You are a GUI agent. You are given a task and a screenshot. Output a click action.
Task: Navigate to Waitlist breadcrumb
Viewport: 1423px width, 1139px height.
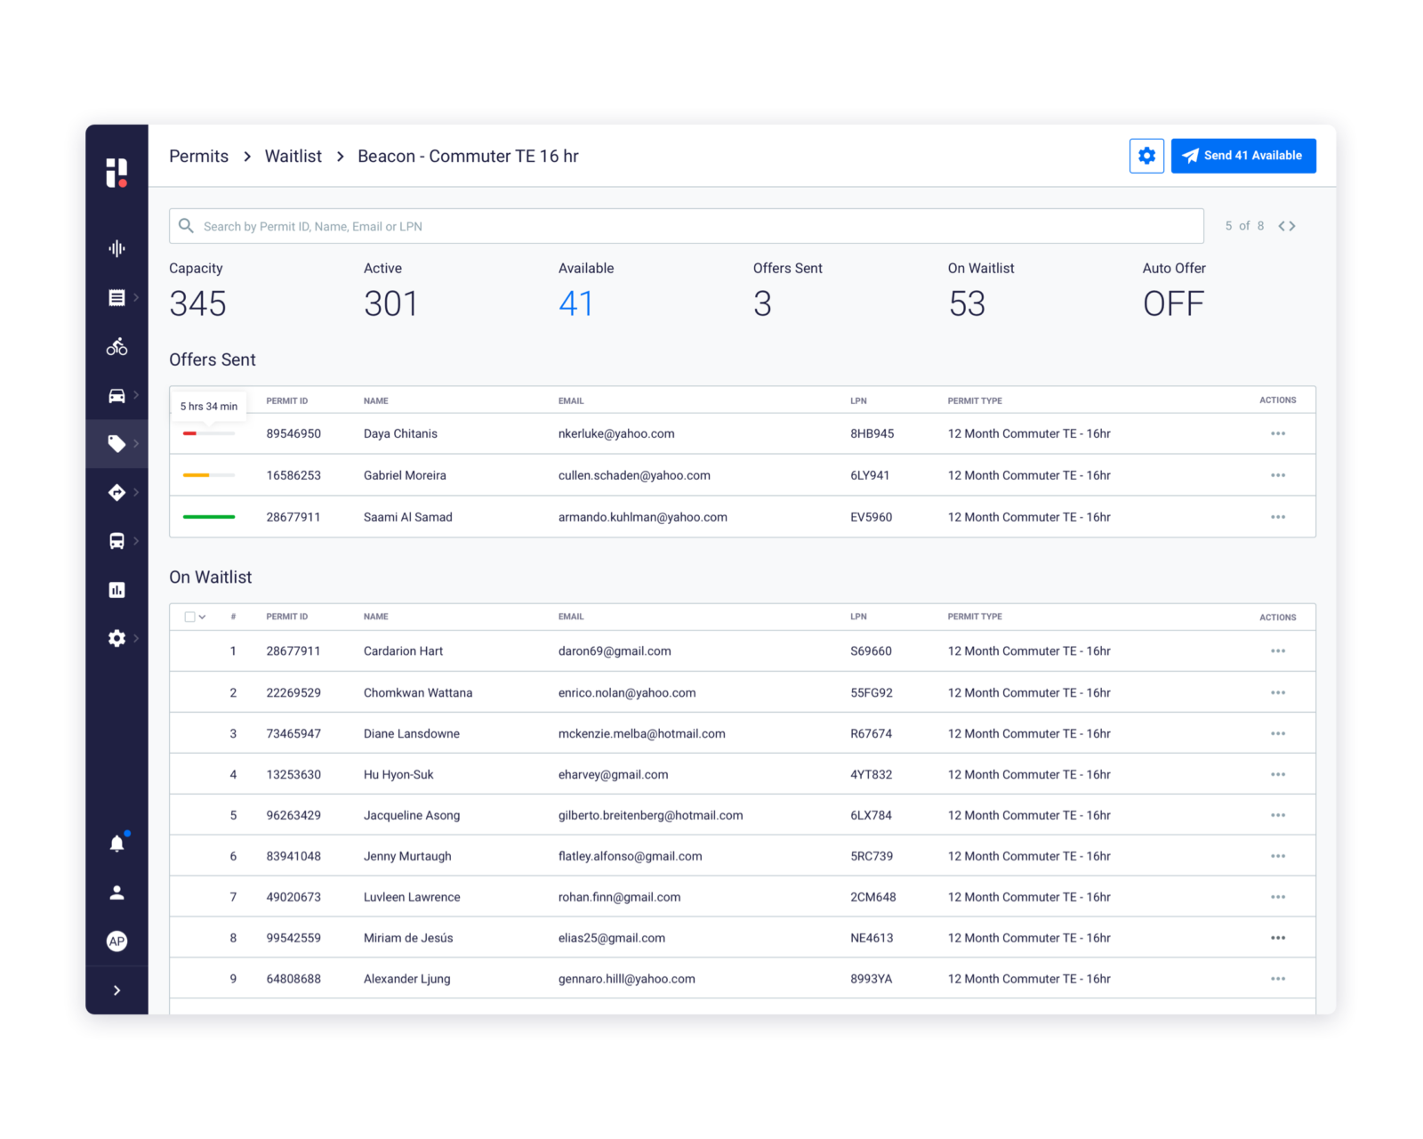tap(293, 157)
